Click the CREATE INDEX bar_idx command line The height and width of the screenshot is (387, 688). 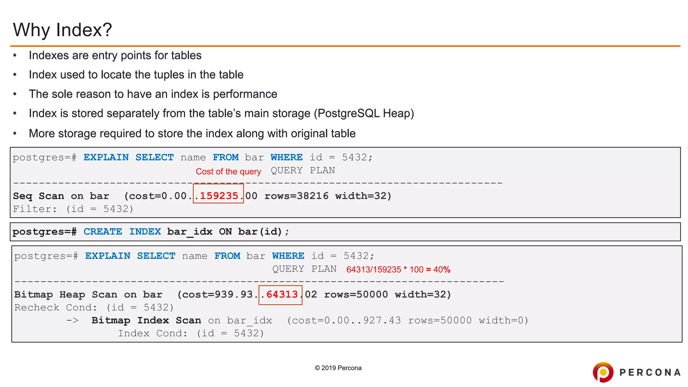pyautogui.click(x=151, y=232)
